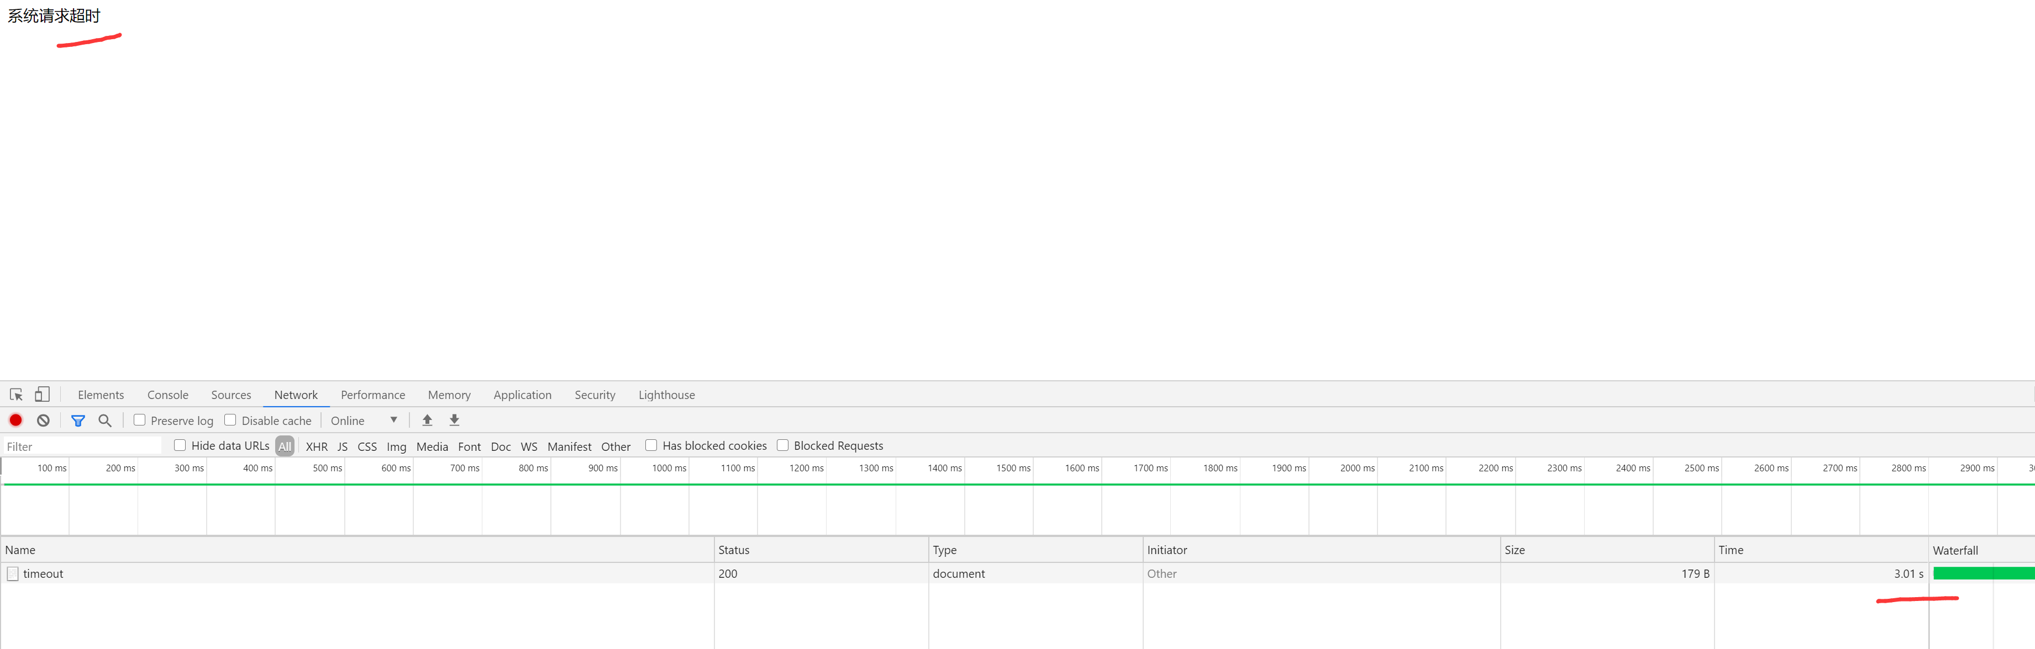The width and height of the screenshot is (2035, 649).
Task: Open the Lighthouse tab
Action: coord(667,395)
